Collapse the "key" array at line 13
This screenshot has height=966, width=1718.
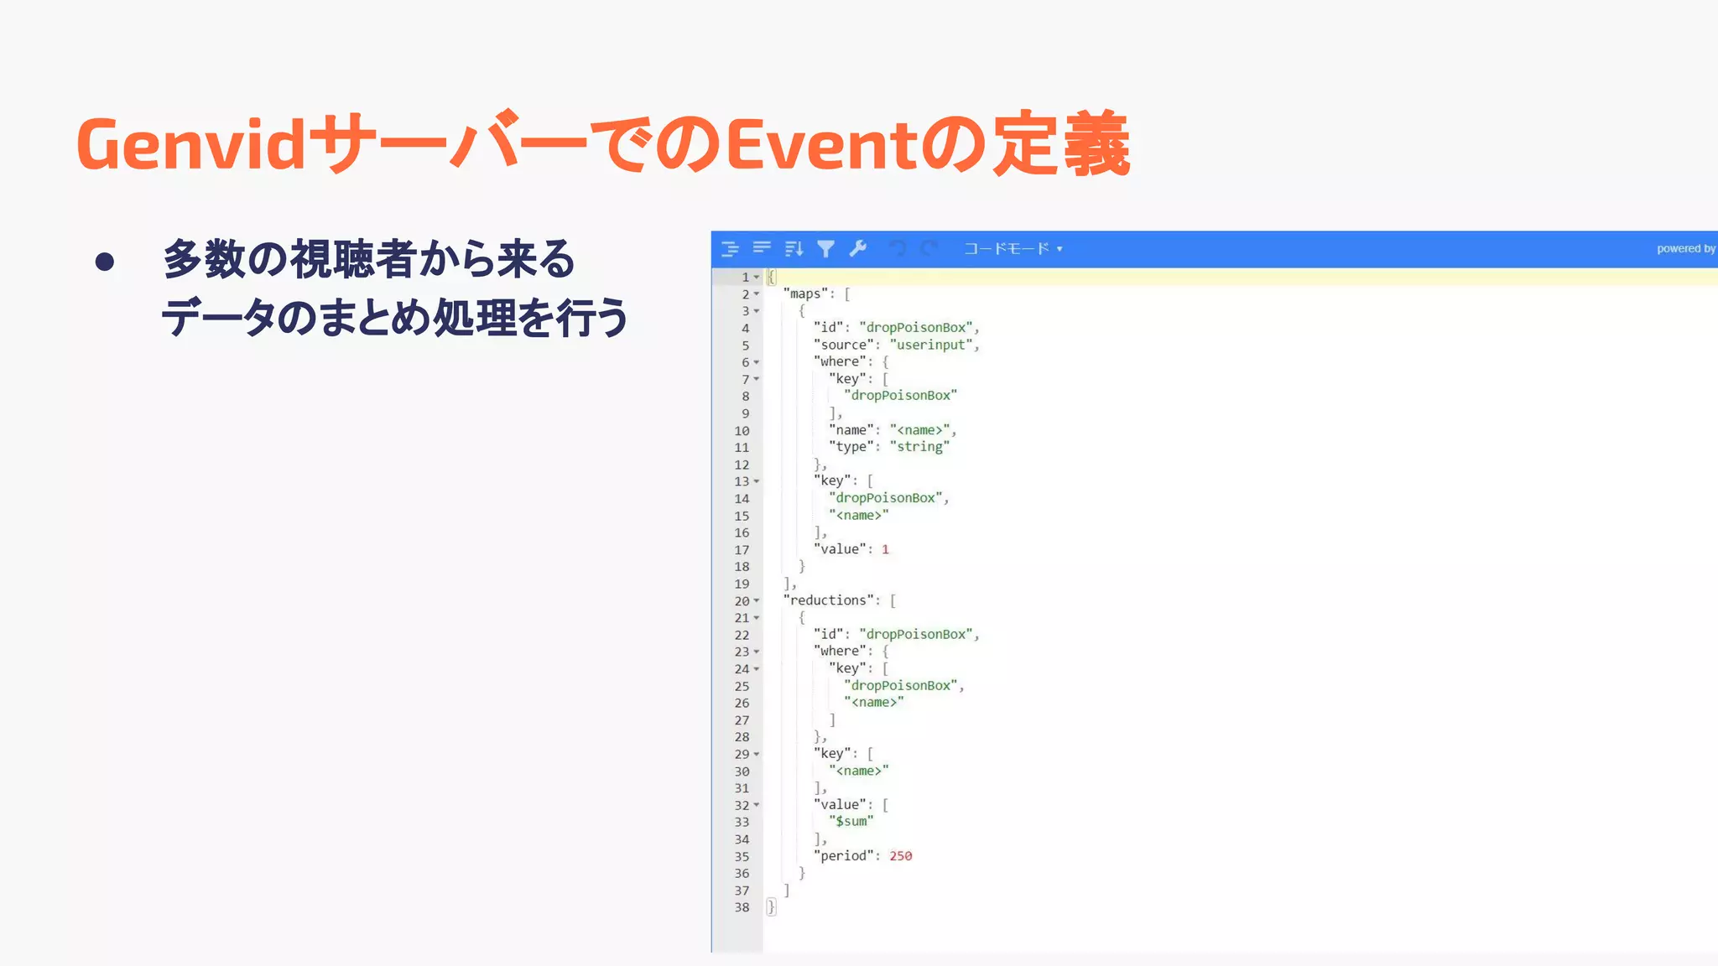[x=757, y=481]
